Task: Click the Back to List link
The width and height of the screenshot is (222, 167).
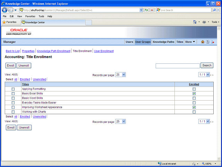Action: pos(12,51)
